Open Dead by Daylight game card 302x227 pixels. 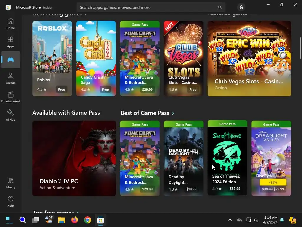pos(183,158)
